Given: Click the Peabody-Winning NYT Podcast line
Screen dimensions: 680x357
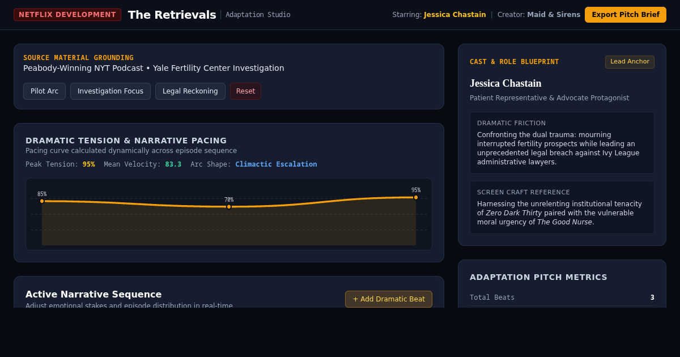Looking at the screenshot, I should [x=154, y=68].
